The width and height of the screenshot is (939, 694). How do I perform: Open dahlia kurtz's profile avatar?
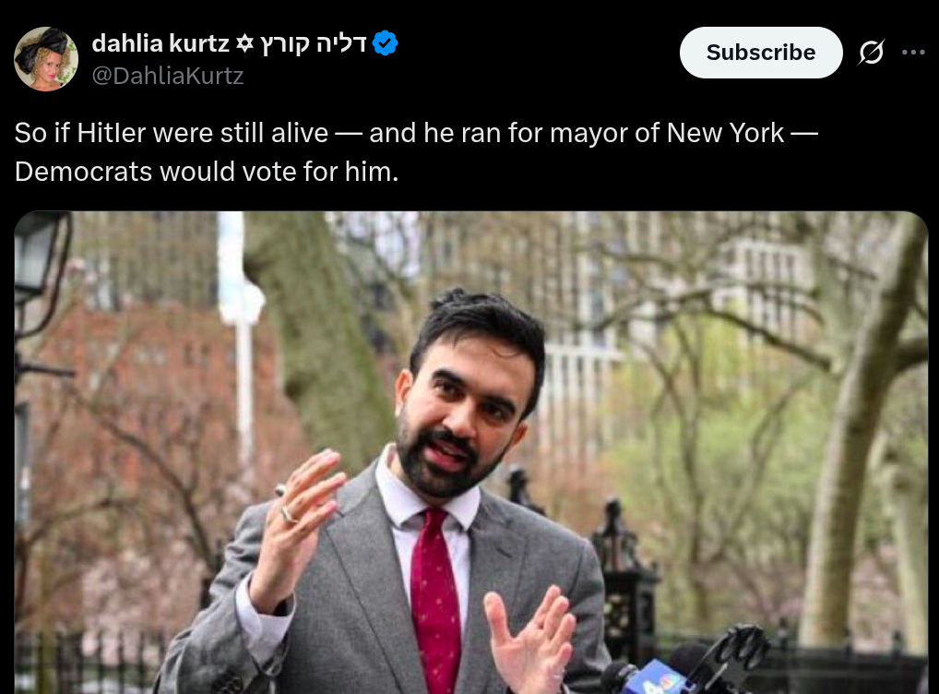pyautogui.click(x=46, y=59)
